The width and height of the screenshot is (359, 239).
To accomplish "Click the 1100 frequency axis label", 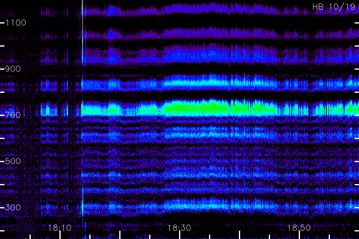I will click(16, 23).
